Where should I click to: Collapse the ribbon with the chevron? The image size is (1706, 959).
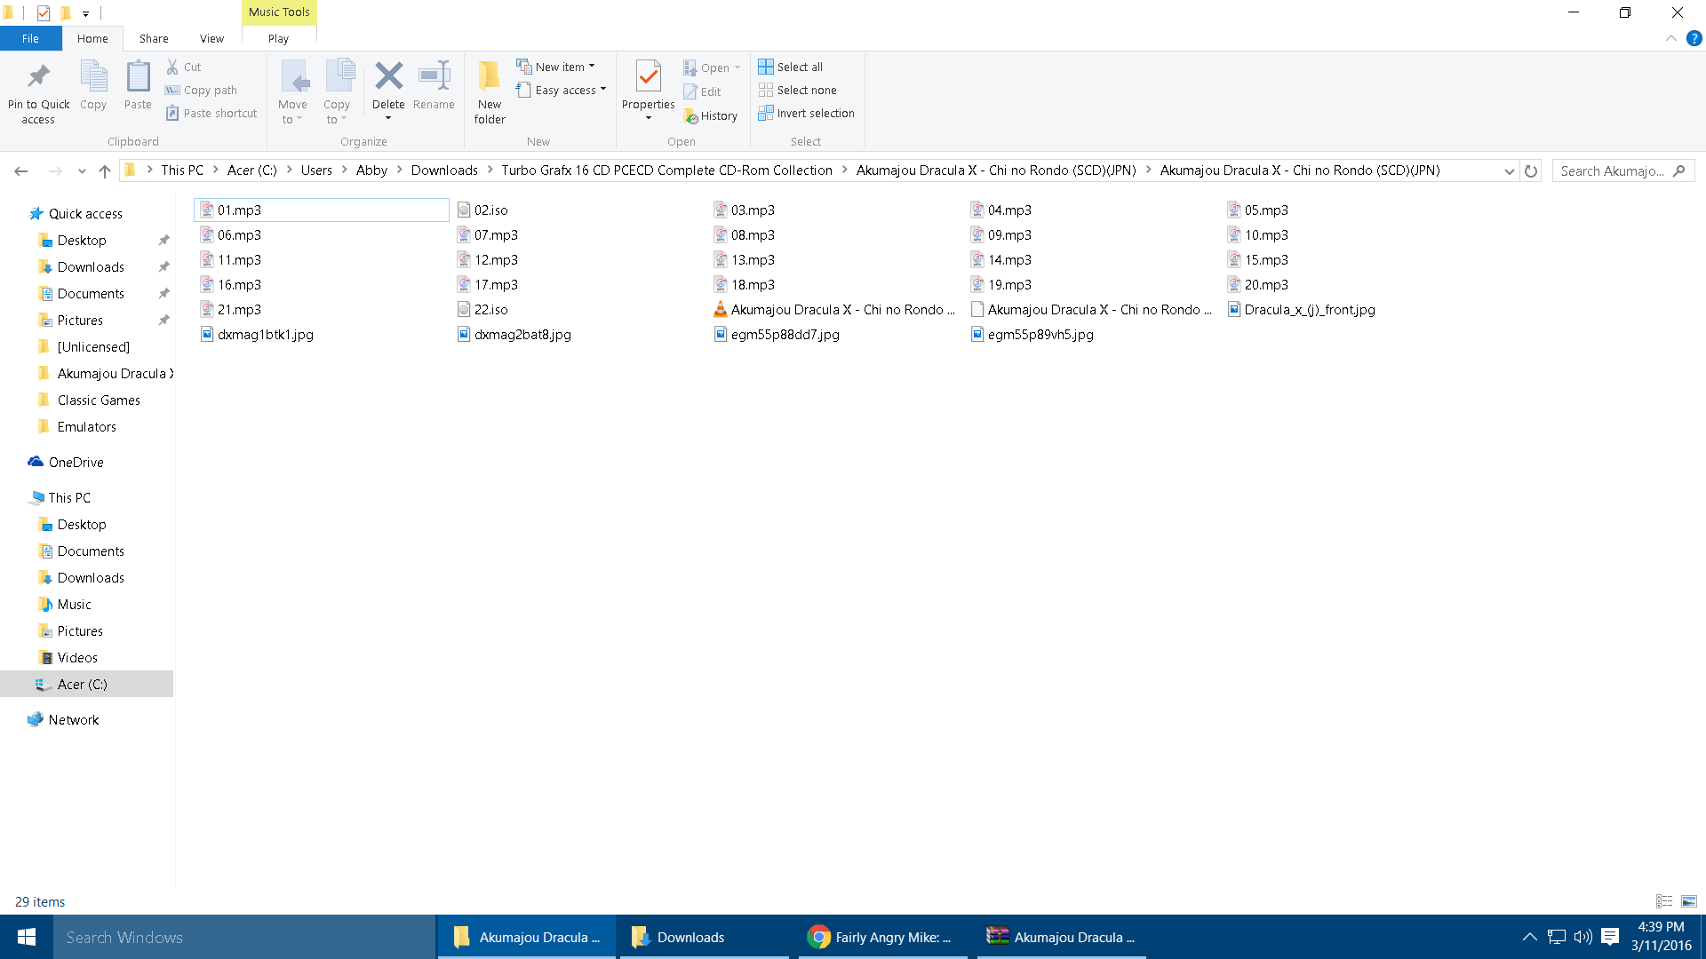tap(1671, 38)
